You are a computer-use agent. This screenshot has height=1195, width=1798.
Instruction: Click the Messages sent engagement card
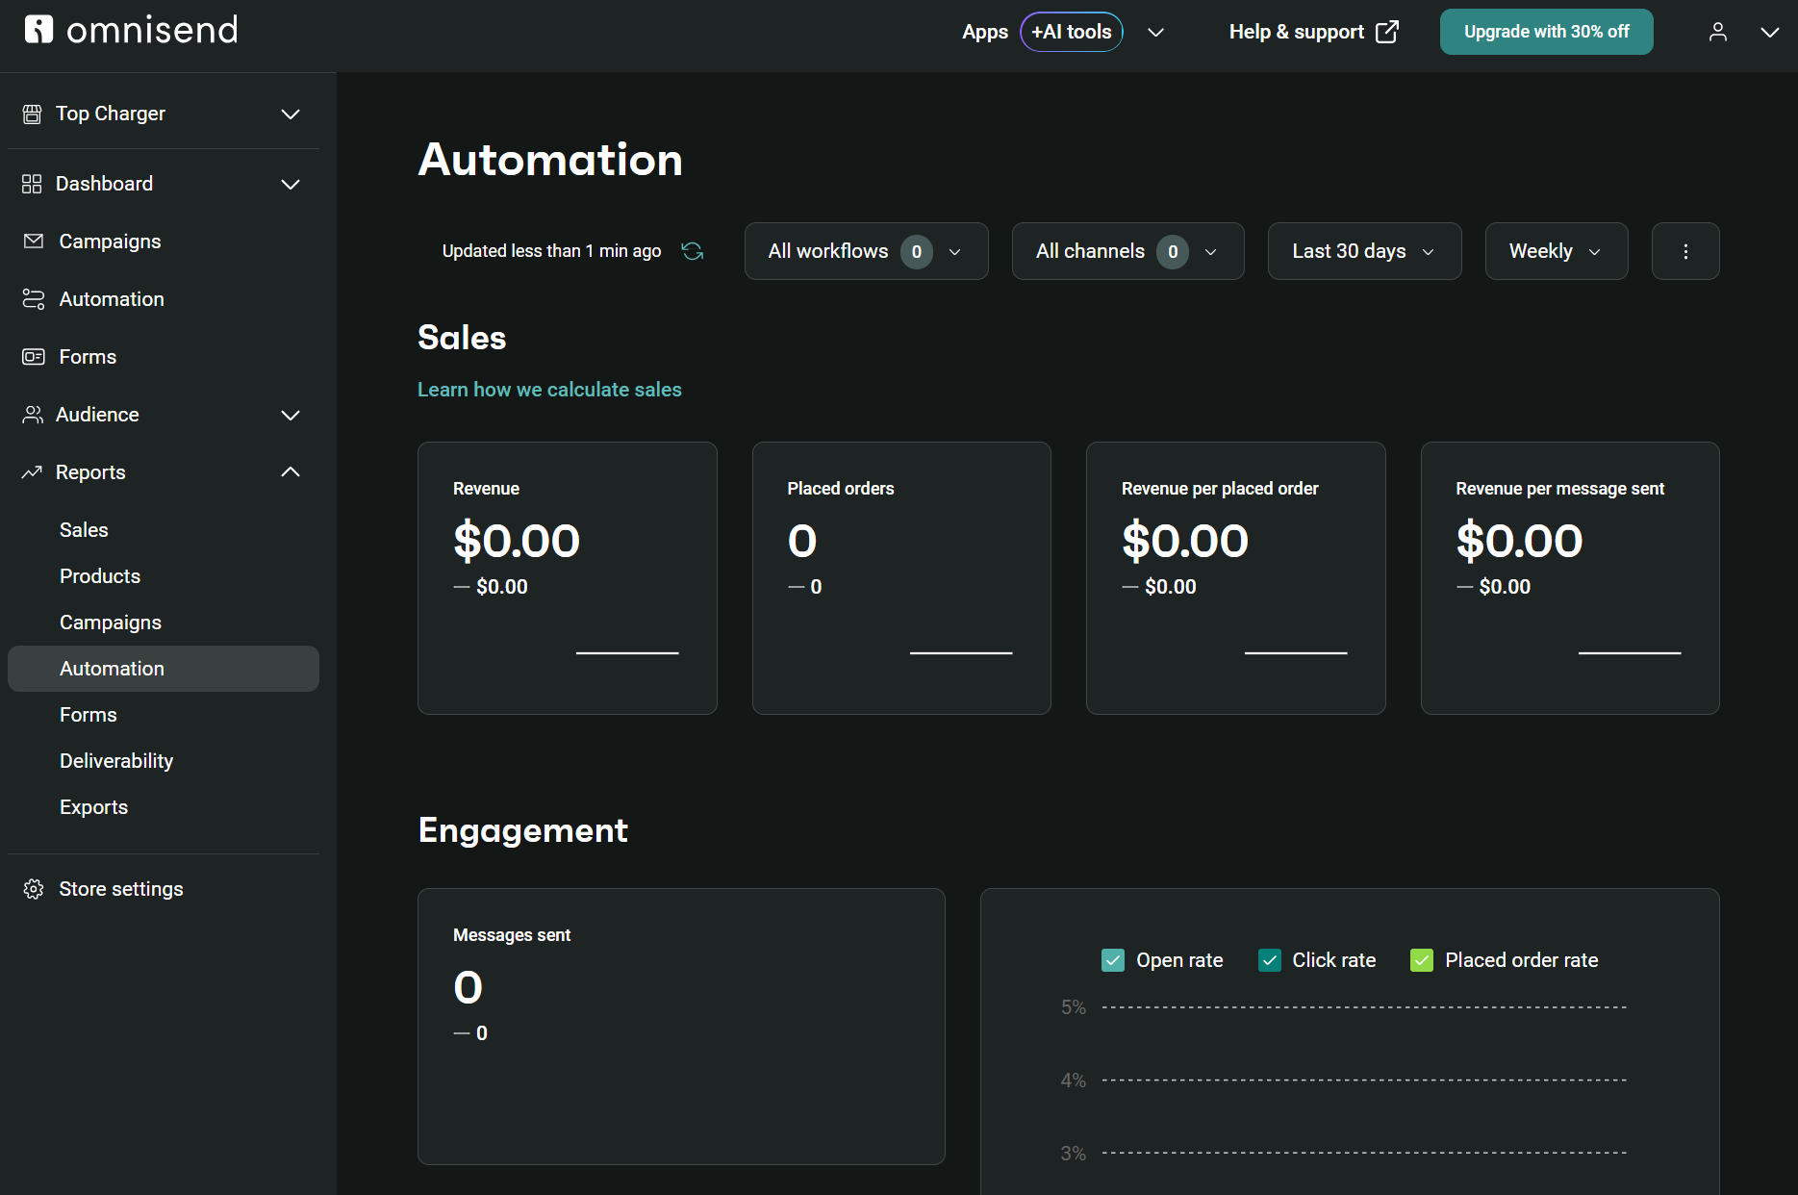tap(681, 1027)
